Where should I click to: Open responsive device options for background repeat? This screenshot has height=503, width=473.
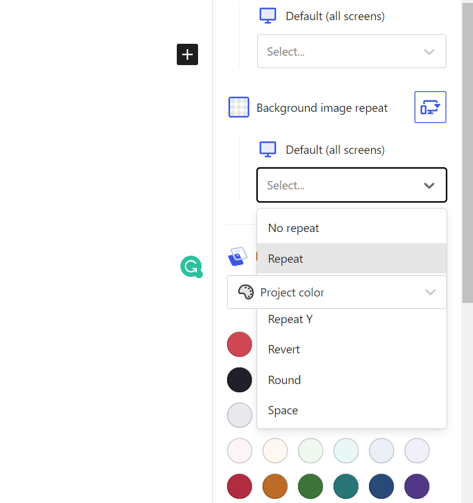[x=430, y=107]
